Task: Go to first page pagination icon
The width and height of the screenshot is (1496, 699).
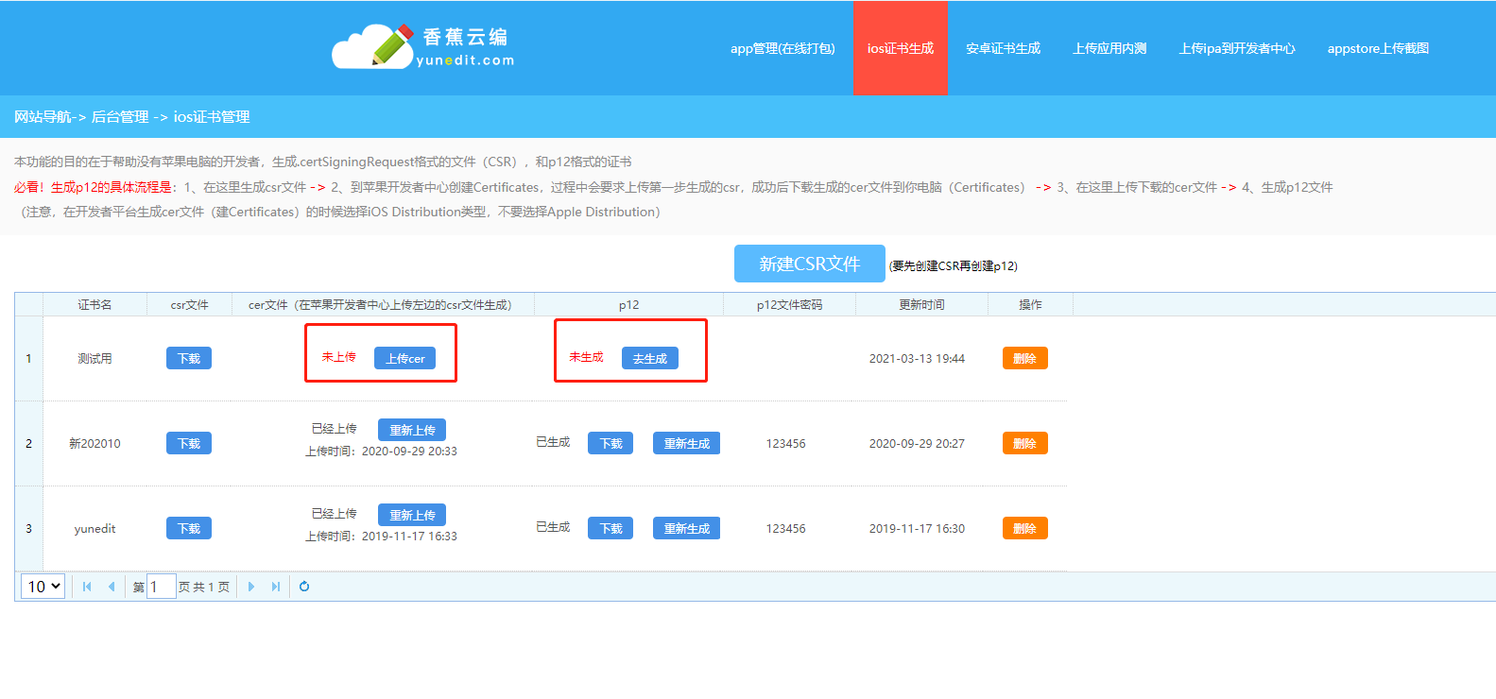Action: click(x=87, y=587)
